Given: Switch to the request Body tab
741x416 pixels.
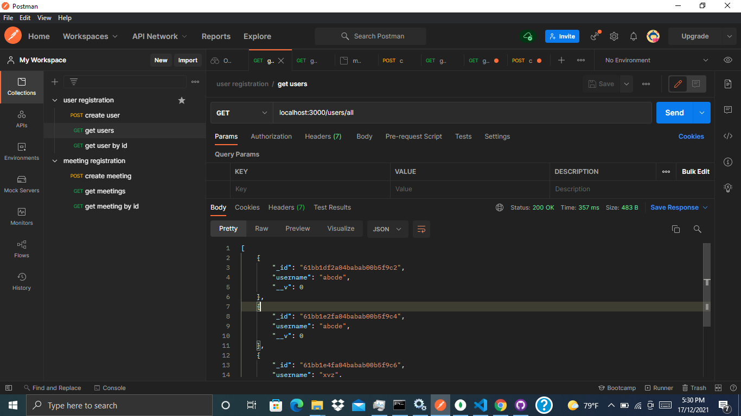Looking at the screenshot, I should (365, 136).
